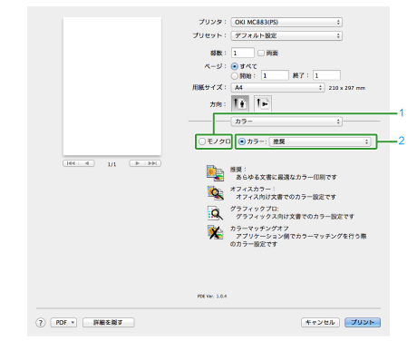Click the 推奨 recommended color icon
This screenshot has height=341, width=417.
(215, 173)
